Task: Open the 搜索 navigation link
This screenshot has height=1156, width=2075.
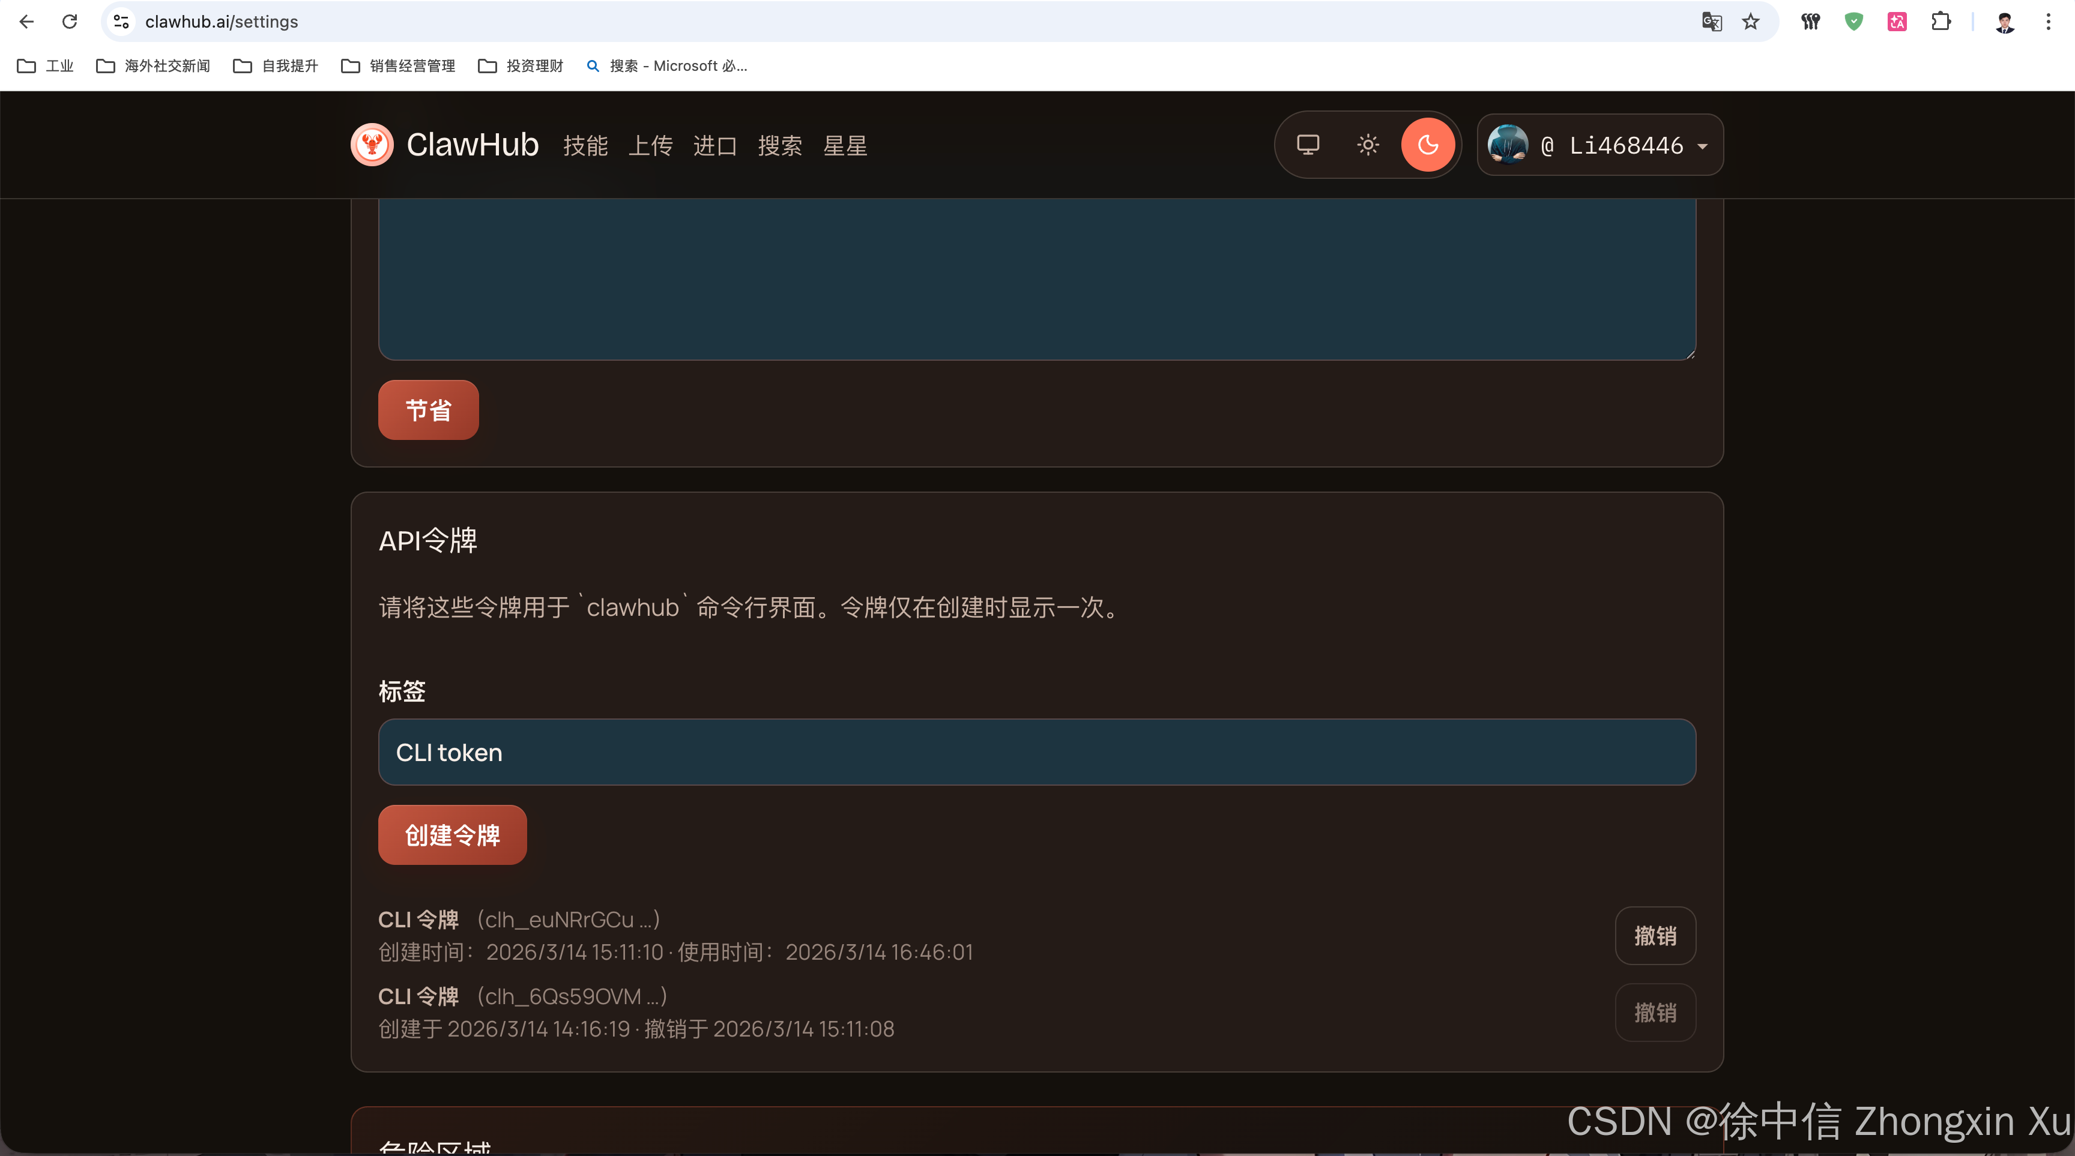Action: [x=780, y=146]
